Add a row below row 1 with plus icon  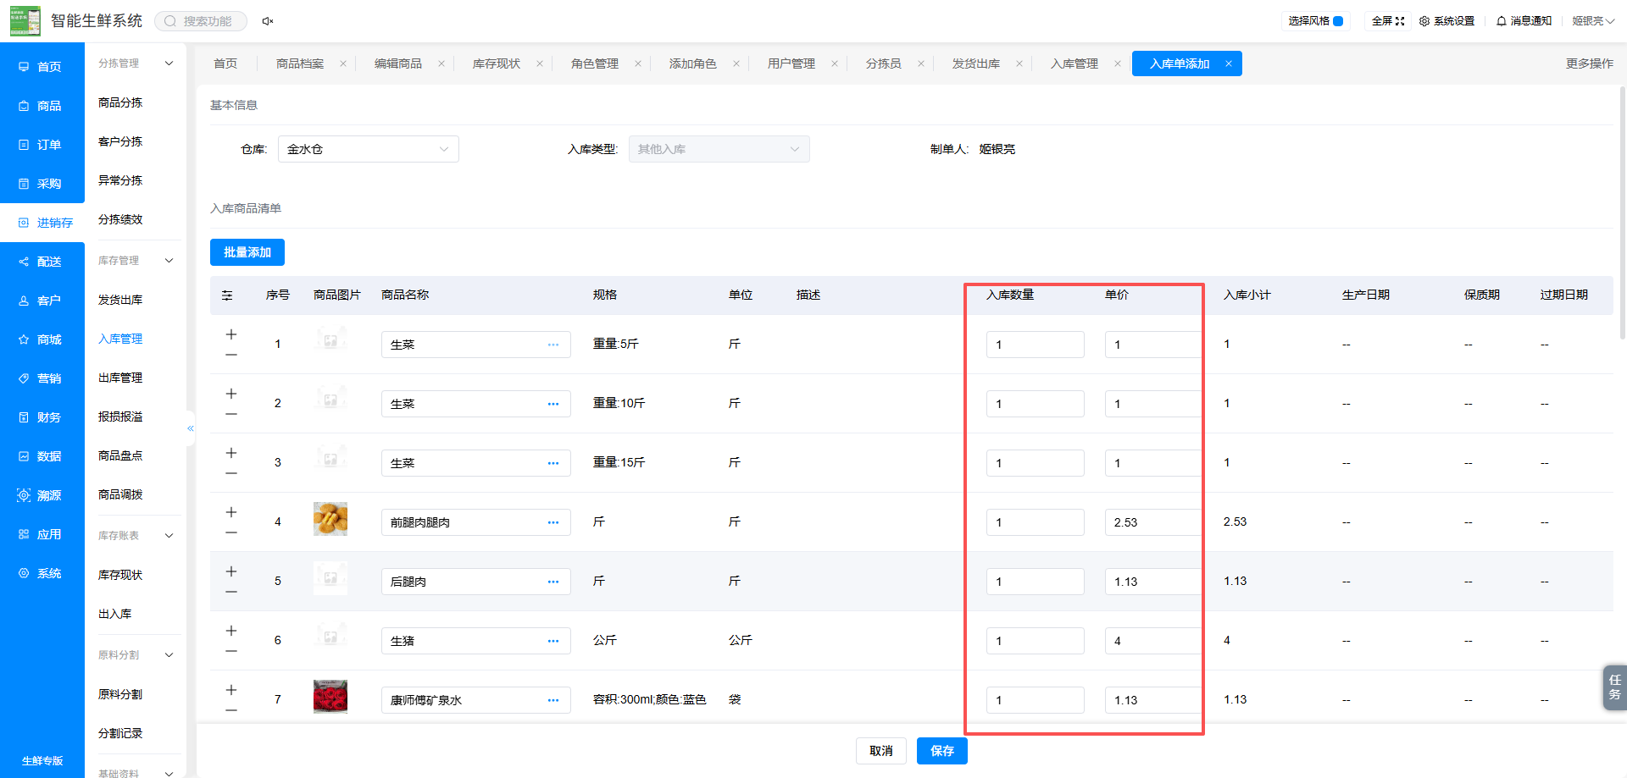[231, 334]
